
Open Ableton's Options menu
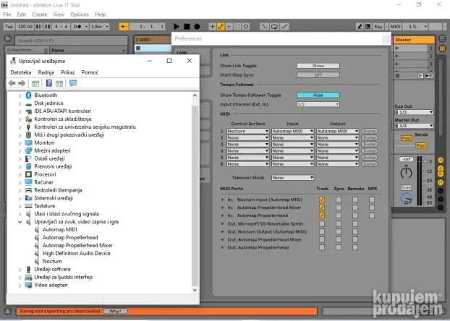[80, 14]
